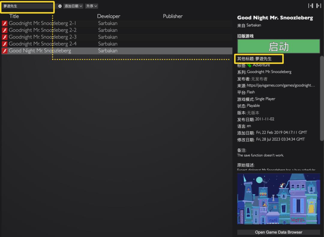Sort by the Title column header

14,16
